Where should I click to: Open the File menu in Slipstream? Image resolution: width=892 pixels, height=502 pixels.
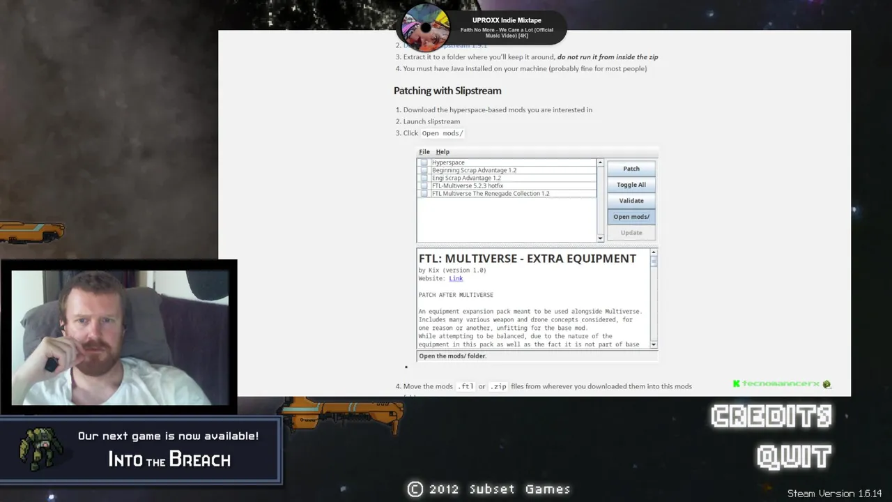pos(424,152)
